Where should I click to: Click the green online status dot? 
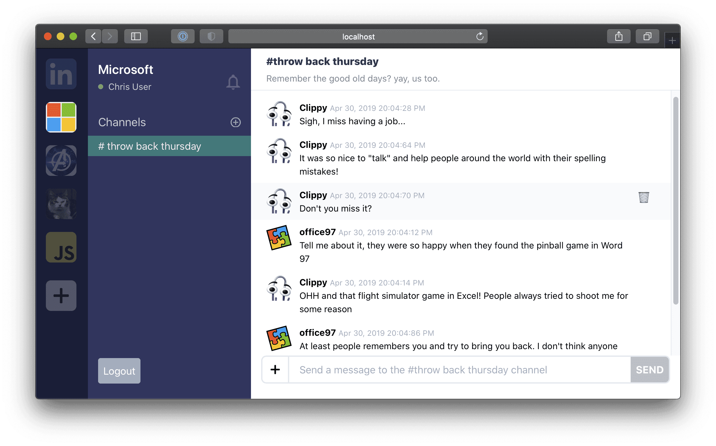[101, 87]
